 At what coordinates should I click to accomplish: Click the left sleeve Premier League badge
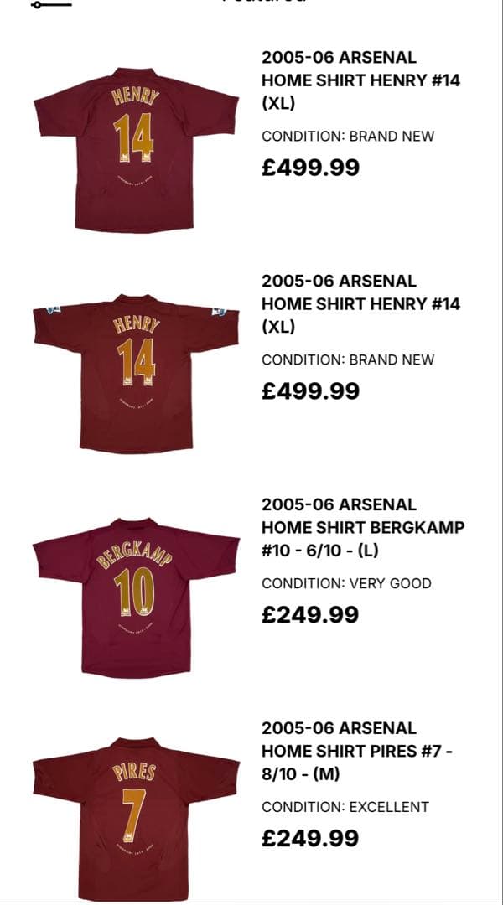pyautogui.click(x=53, y=309)
